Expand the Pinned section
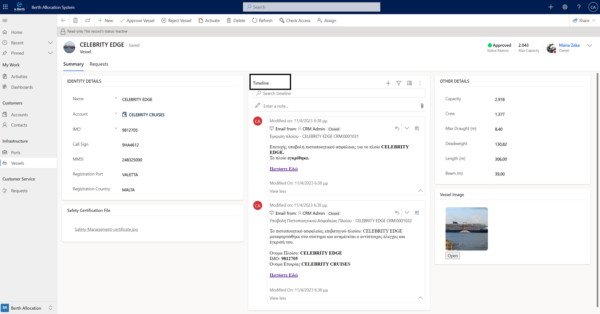 point(50,53)
